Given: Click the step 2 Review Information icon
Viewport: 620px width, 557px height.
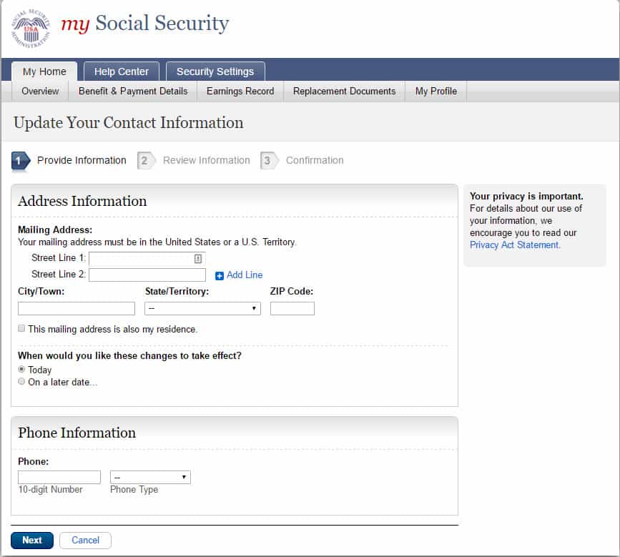Looking at the screenshot, I should coord(145,160).
